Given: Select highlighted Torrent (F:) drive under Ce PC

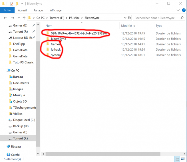Looking at the screenshot, I should pos(18,138).
